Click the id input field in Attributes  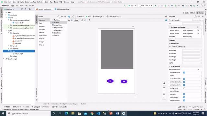click(191, 24)
